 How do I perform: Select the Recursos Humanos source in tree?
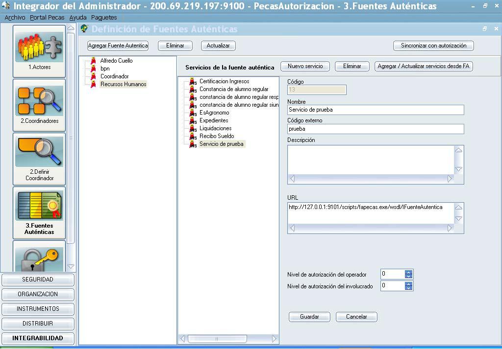tap(123, 84)
